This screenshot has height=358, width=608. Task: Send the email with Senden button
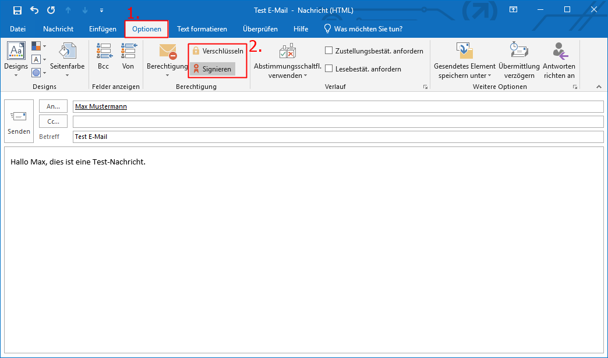[x=19, y=121]
